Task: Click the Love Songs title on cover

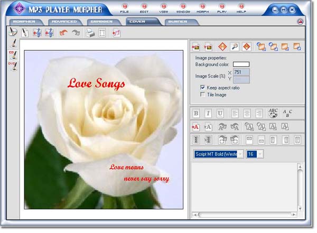Action: [x=96, y=83]
